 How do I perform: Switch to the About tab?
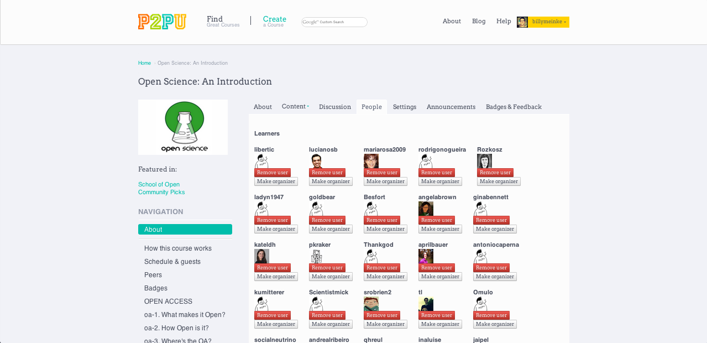[263, 107]
